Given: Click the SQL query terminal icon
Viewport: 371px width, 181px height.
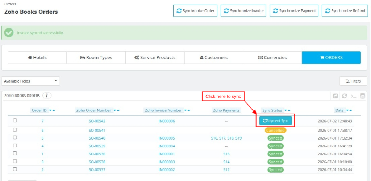Looking at the screenshot, I should pyautogui.click(x=354, y=96).
